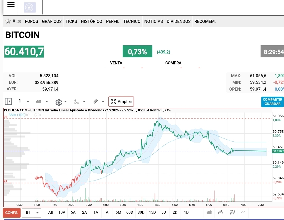Select the 6M time range
Screen dimensions: 284x220
pos(118,212)
